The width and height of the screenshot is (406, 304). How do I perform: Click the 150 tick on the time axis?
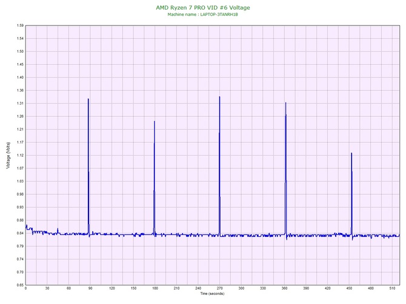[133, 288]
